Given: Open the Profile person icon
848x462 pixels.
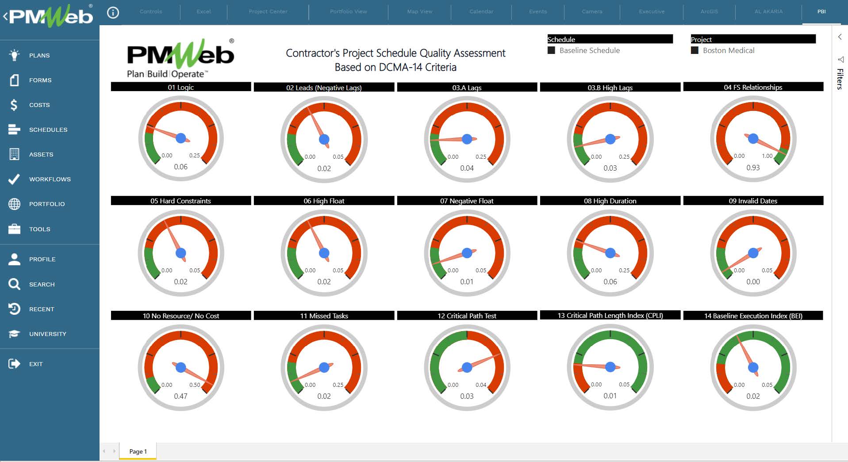Looking at the screenshot, I should click(x=14, y=259).
